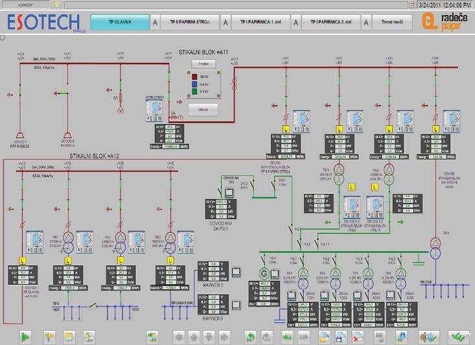Click the calendar icon beside the date
Image resolution: width=475 pixels, height=345 pixels.
point(411,5)
